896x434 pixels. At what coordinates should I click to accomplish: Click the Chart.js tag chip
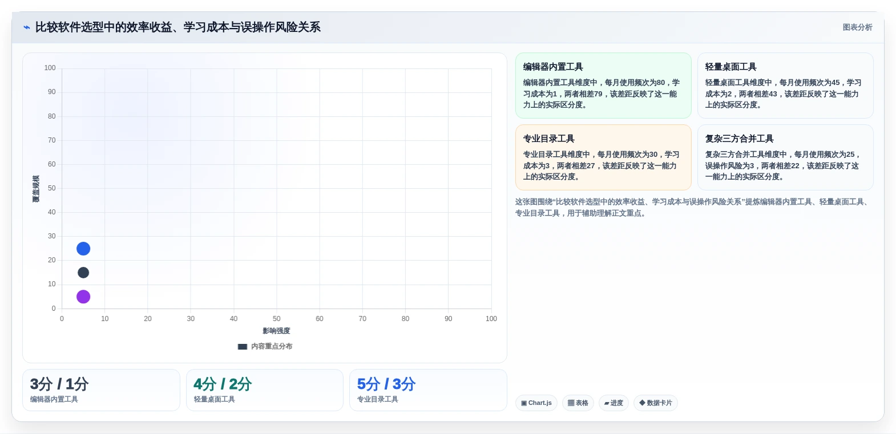[x=536, y=403]
